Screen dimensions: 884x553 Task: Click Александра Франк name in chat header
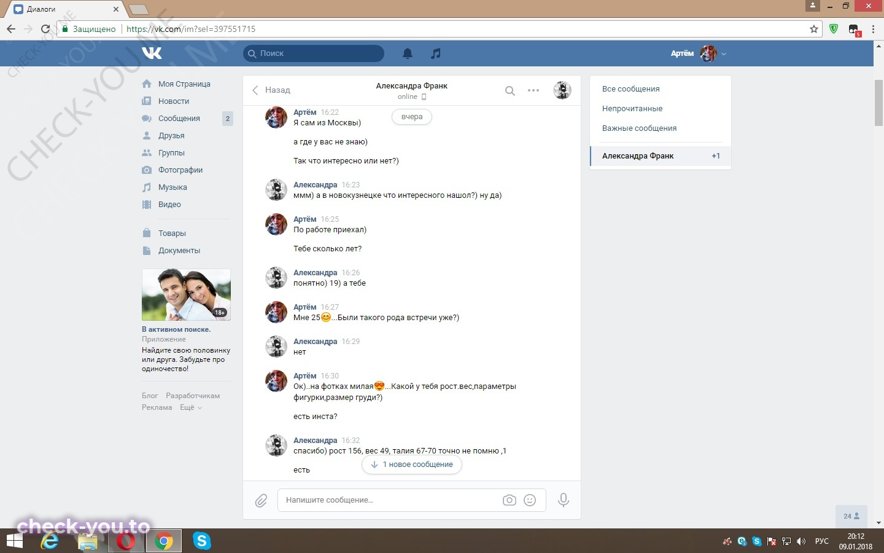coord(412,86)
